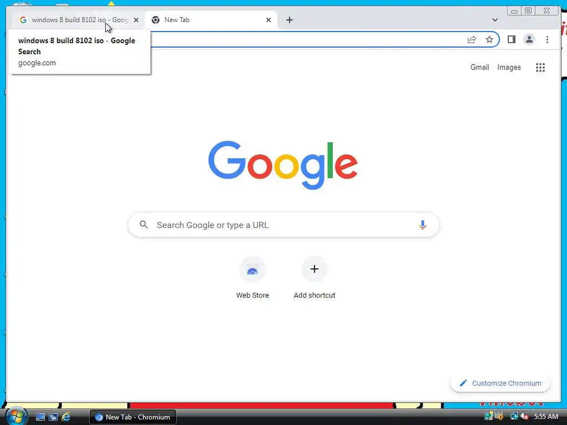Click the Search Google or type a URL box
The height and width of the screenshot is (425, 567).
point(283,225)
